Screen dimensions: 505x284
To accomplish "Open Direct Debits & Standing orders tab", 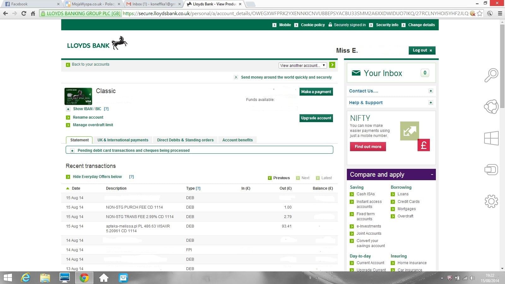I will tap(185, 140).
